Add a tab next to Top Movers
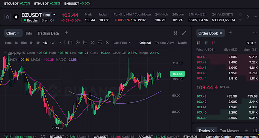 point(247,131)
